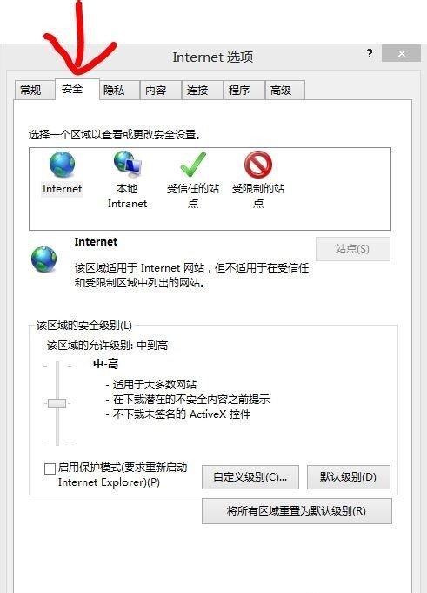Select the red 受限制的站点 icon

coord(258,165)
